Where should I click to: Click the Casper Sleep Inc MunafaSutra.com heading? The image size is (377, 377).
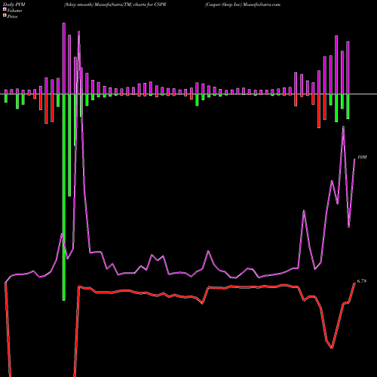point(243,5)
